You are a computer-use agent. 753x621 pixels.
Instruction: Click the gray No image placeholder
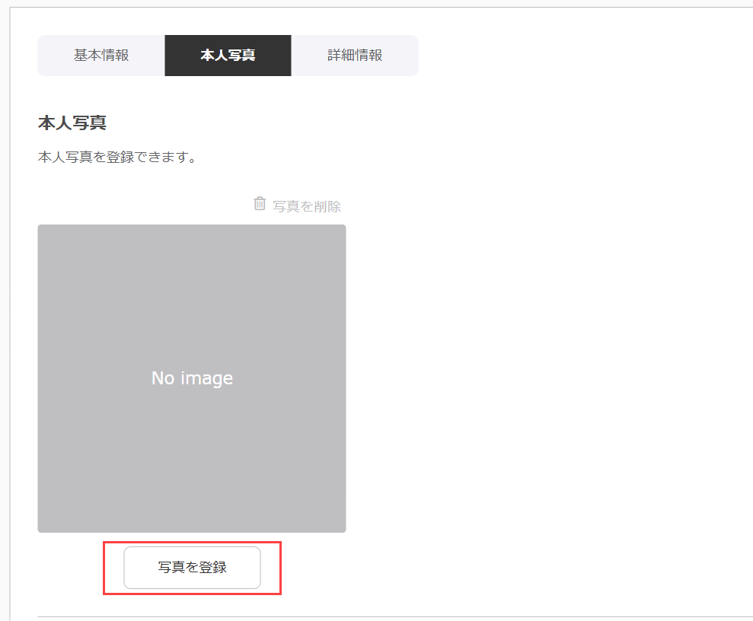click(192, 378)
